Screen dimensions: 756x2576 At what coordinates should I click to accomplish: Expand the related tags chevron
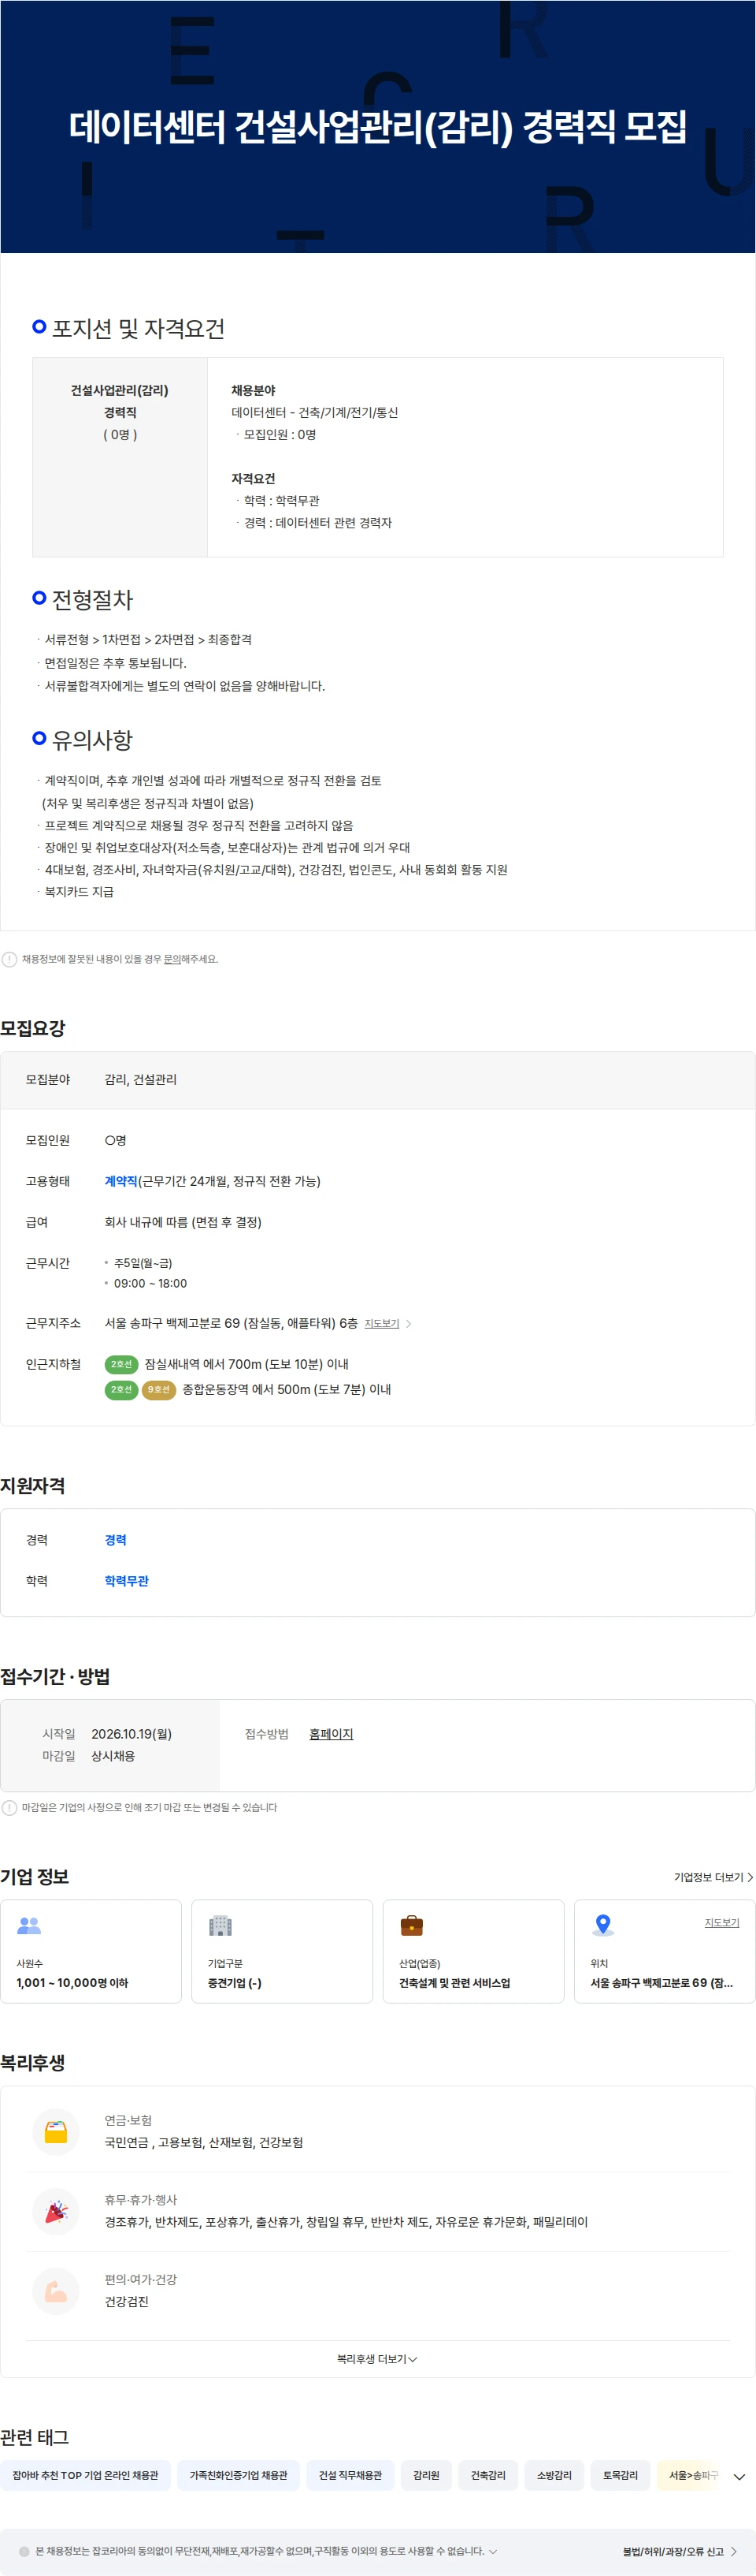coord(739,2476)
